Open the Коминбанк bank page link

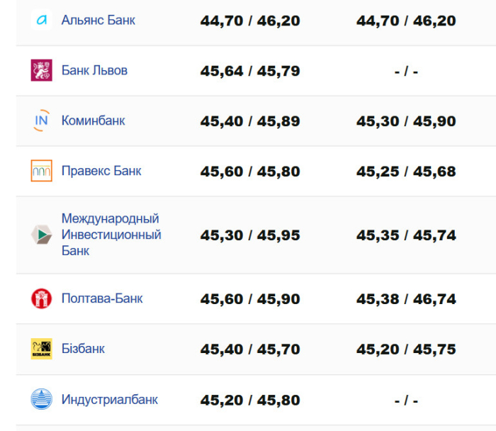(x=93, y=121)
